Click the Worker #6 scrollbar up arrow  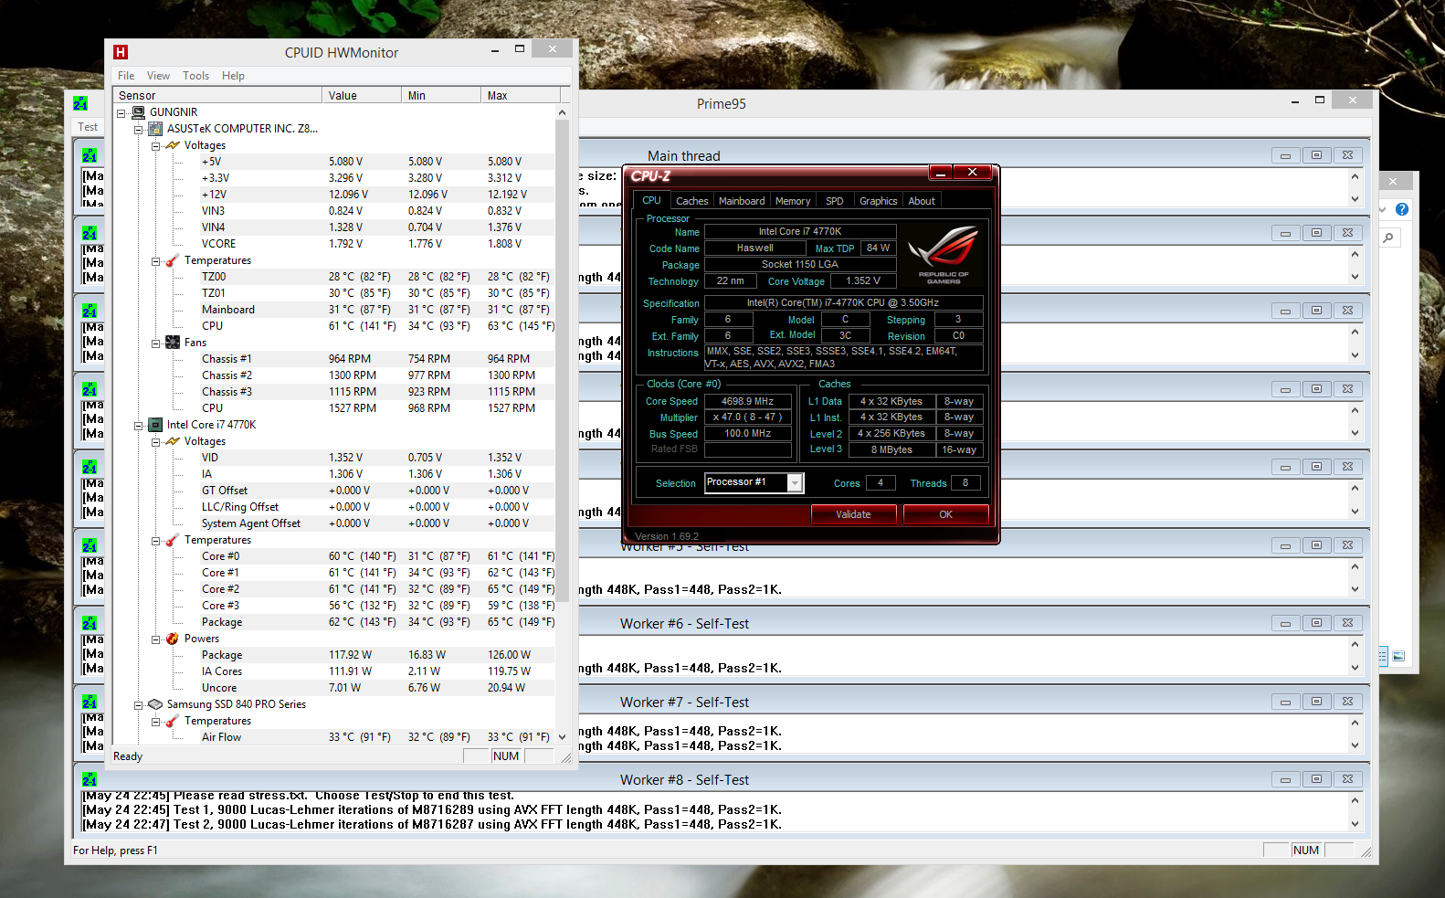click(1355, 644)
